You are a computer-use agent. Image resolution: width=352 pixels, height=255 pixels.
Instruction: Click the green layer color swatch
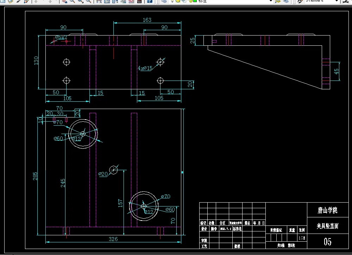(195, 1)
